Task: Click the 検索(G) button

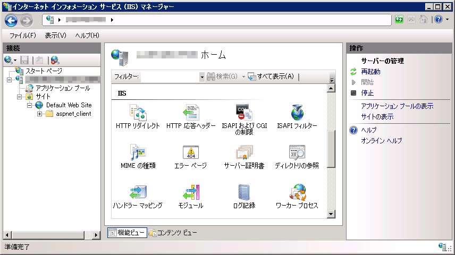Action: click(222, 76)
